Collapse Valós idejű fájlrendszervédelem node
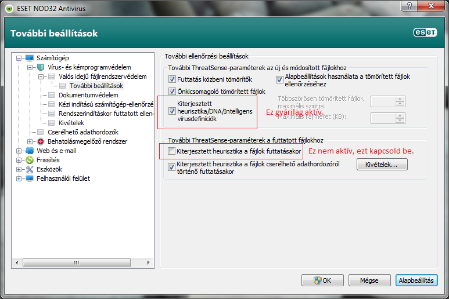The width and height of the screenshot is (449, 299). click(41, 77)
